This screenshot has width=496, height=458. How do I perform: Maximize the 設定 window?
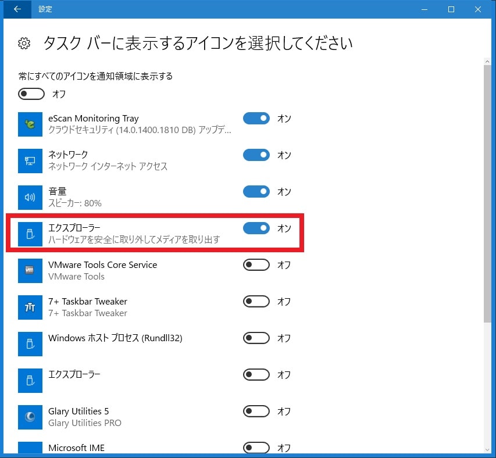451,9
